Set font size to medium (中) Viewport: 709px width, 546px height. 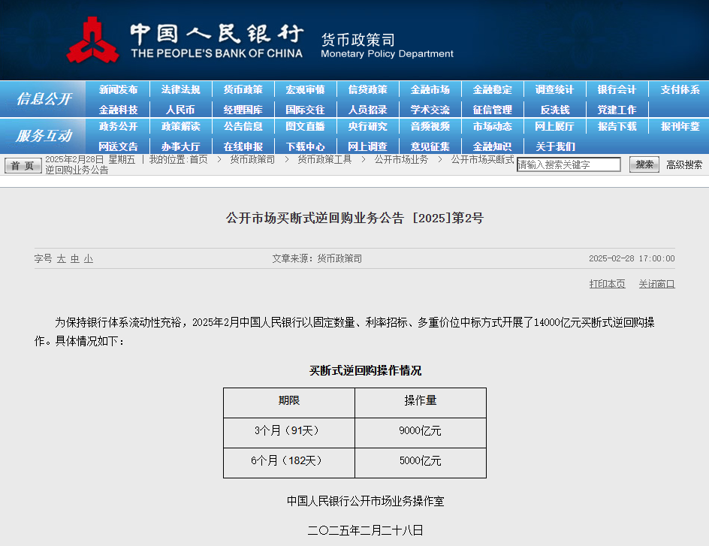(74, 258)
